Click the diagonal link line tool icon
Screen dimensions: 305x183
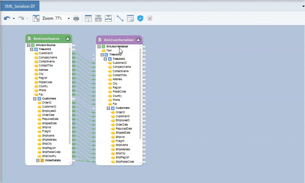(120, 18)
